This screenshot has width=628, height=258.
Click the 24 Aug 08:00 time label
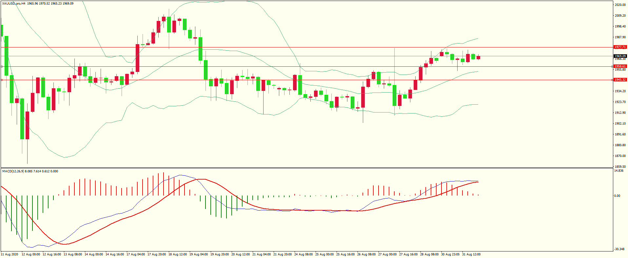304,254
